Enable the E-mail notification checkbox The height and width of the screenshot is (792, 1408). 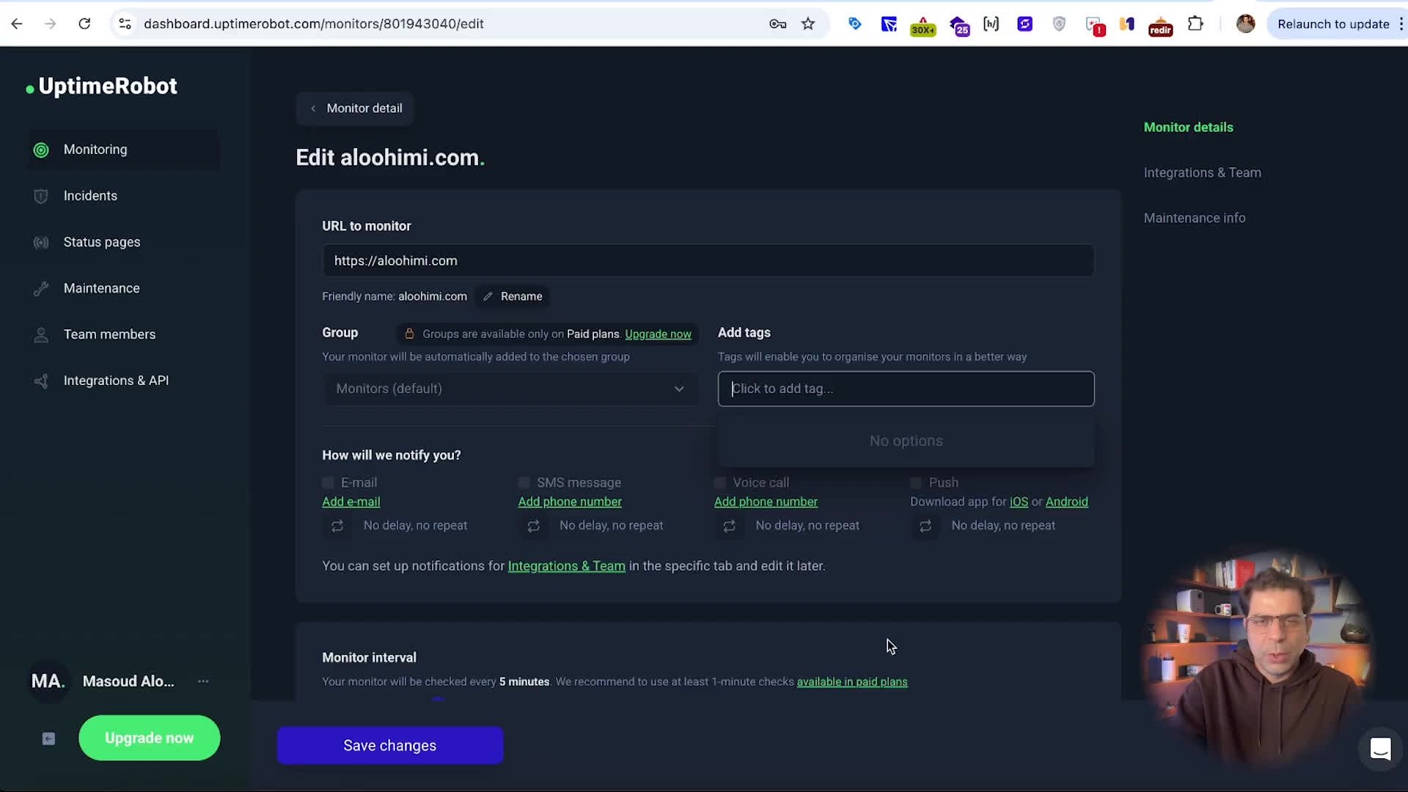(328, 483)
